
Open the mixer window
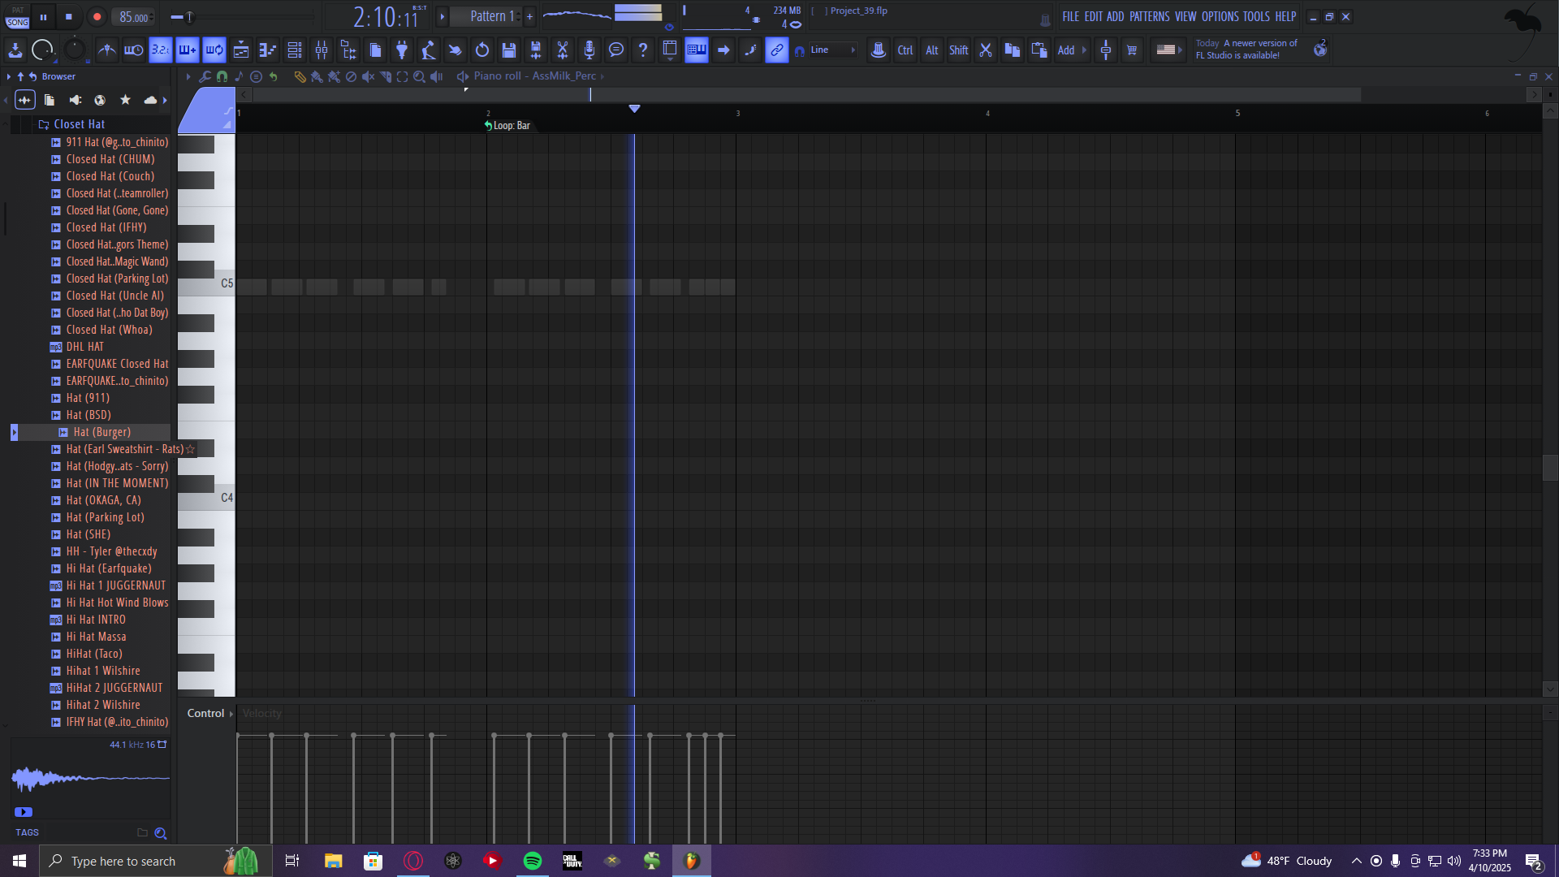322,50
